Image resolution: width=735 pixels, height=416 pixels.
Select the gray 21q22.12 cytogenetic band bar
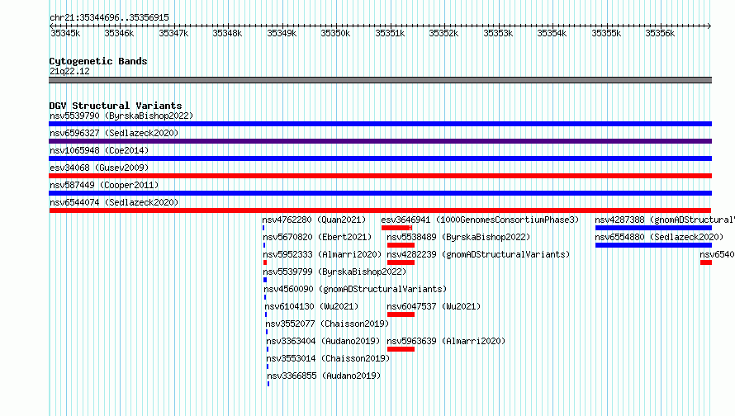(x=380, y=80)
